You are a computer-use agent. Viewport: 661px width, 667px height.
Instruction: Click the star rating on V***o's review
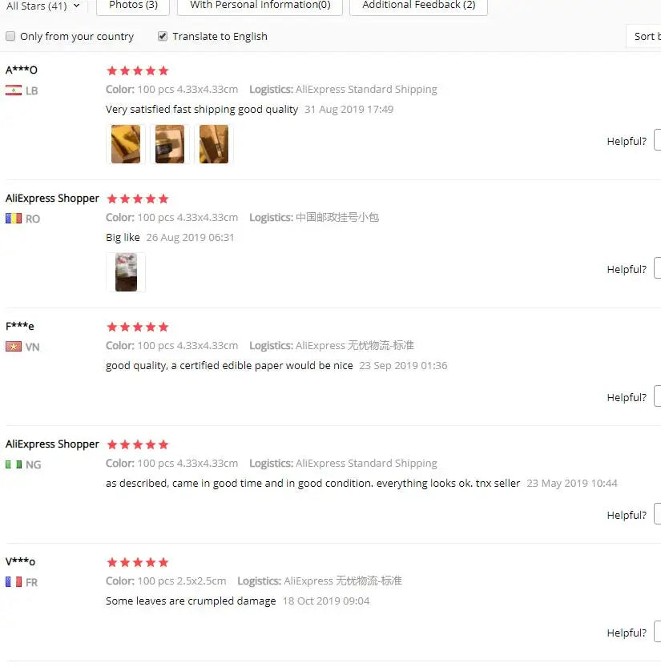(138, 562)
